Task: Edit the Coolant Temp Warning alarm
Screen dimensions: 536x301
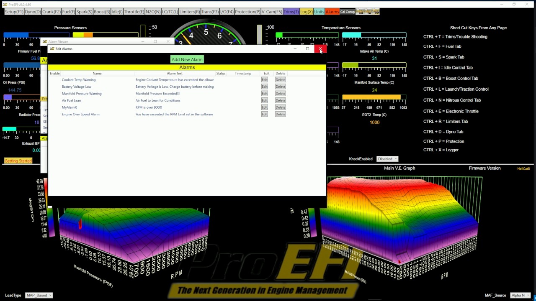Action: coord(264,80)
